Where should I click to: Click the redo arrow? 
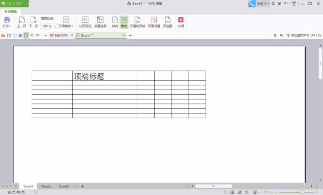tap(38, 35)
